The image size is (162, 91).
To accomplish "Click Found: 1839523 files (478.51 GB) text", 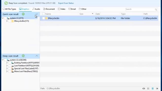I will tap(42, 3).
